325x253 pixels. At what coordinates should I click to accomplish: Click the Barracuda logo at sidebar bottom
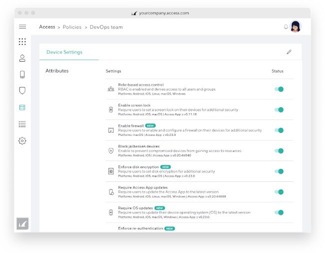point(22,223)
